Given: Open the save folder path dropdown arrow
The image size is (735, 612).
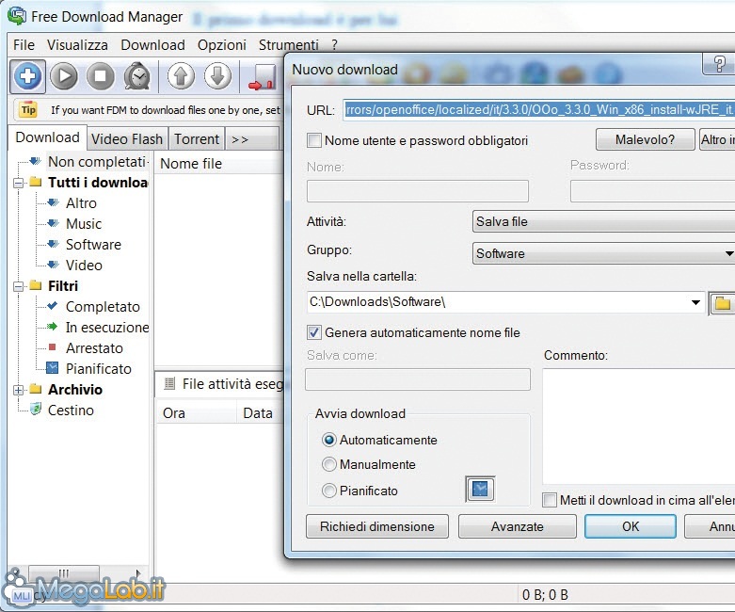Looking at the screenshot, I should tap(695, 302).
